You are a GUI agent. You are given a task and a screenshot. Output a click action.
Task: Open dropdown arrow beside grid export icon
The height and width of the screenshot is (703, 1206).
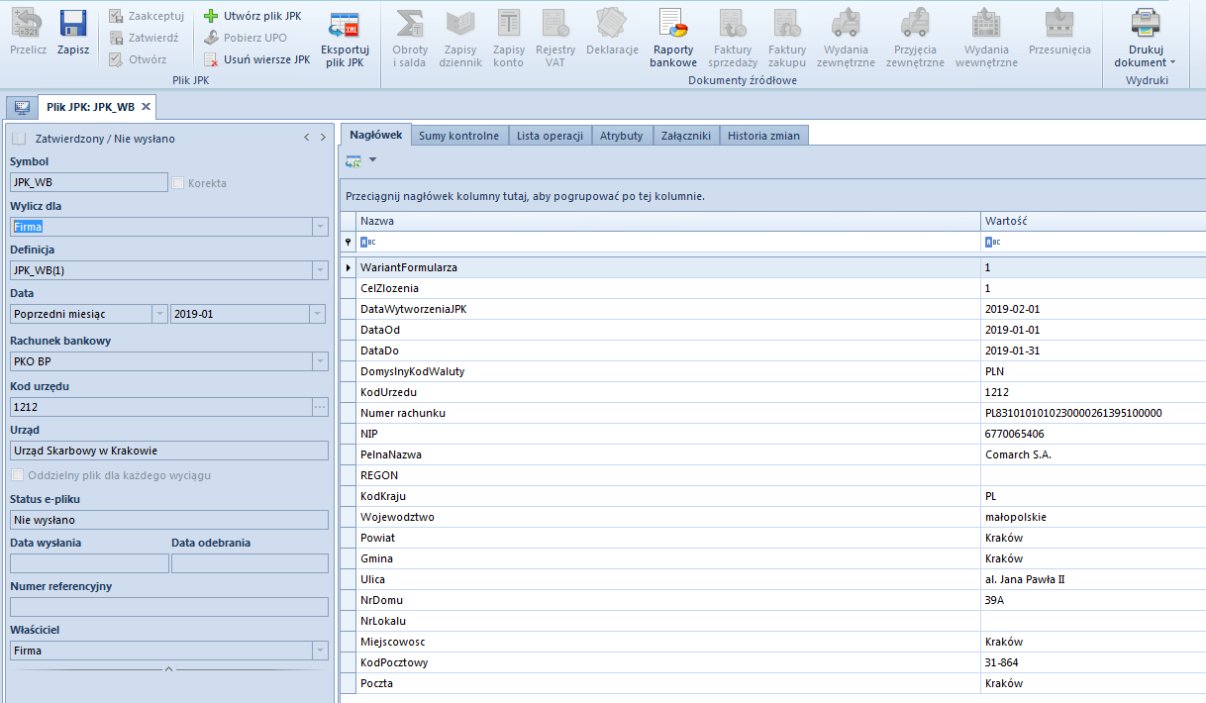pyautogui.click(x=372, y=160)
